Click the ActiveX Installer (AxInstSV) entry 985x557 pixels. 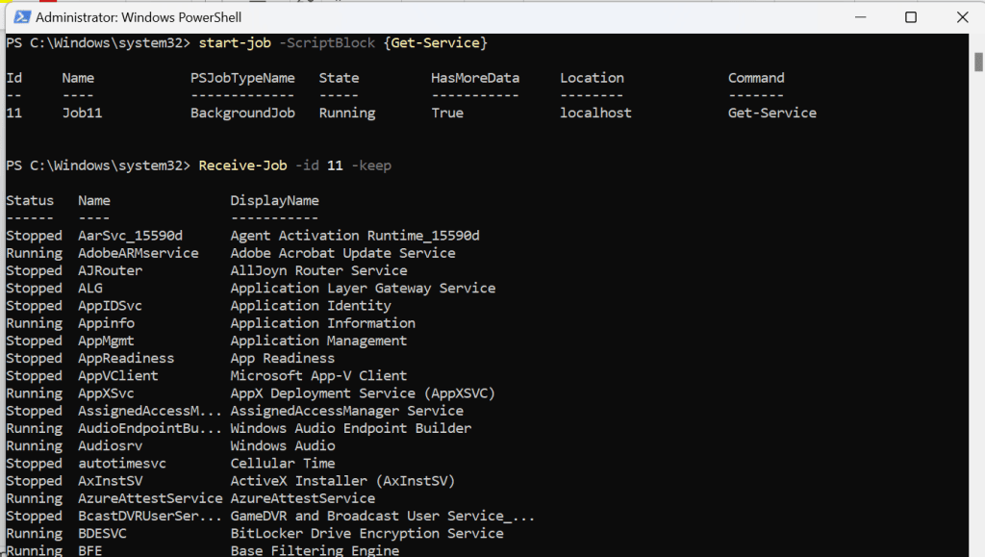coord(342,480)
